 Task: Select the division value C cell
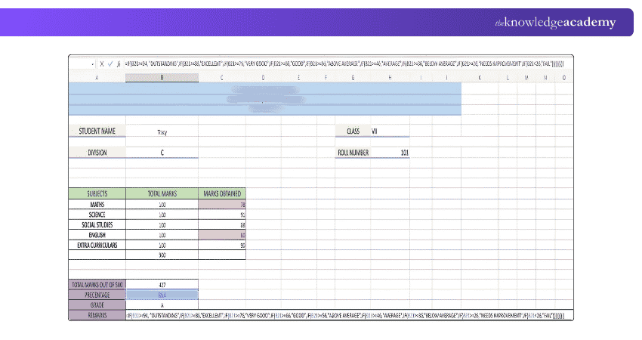(162, 153)
